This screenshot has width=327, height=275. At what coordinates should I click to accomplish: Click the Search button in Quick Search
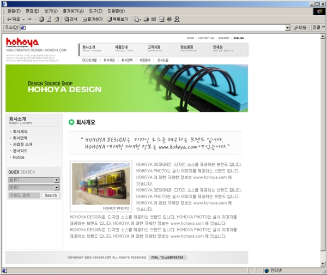coord(51,195)
